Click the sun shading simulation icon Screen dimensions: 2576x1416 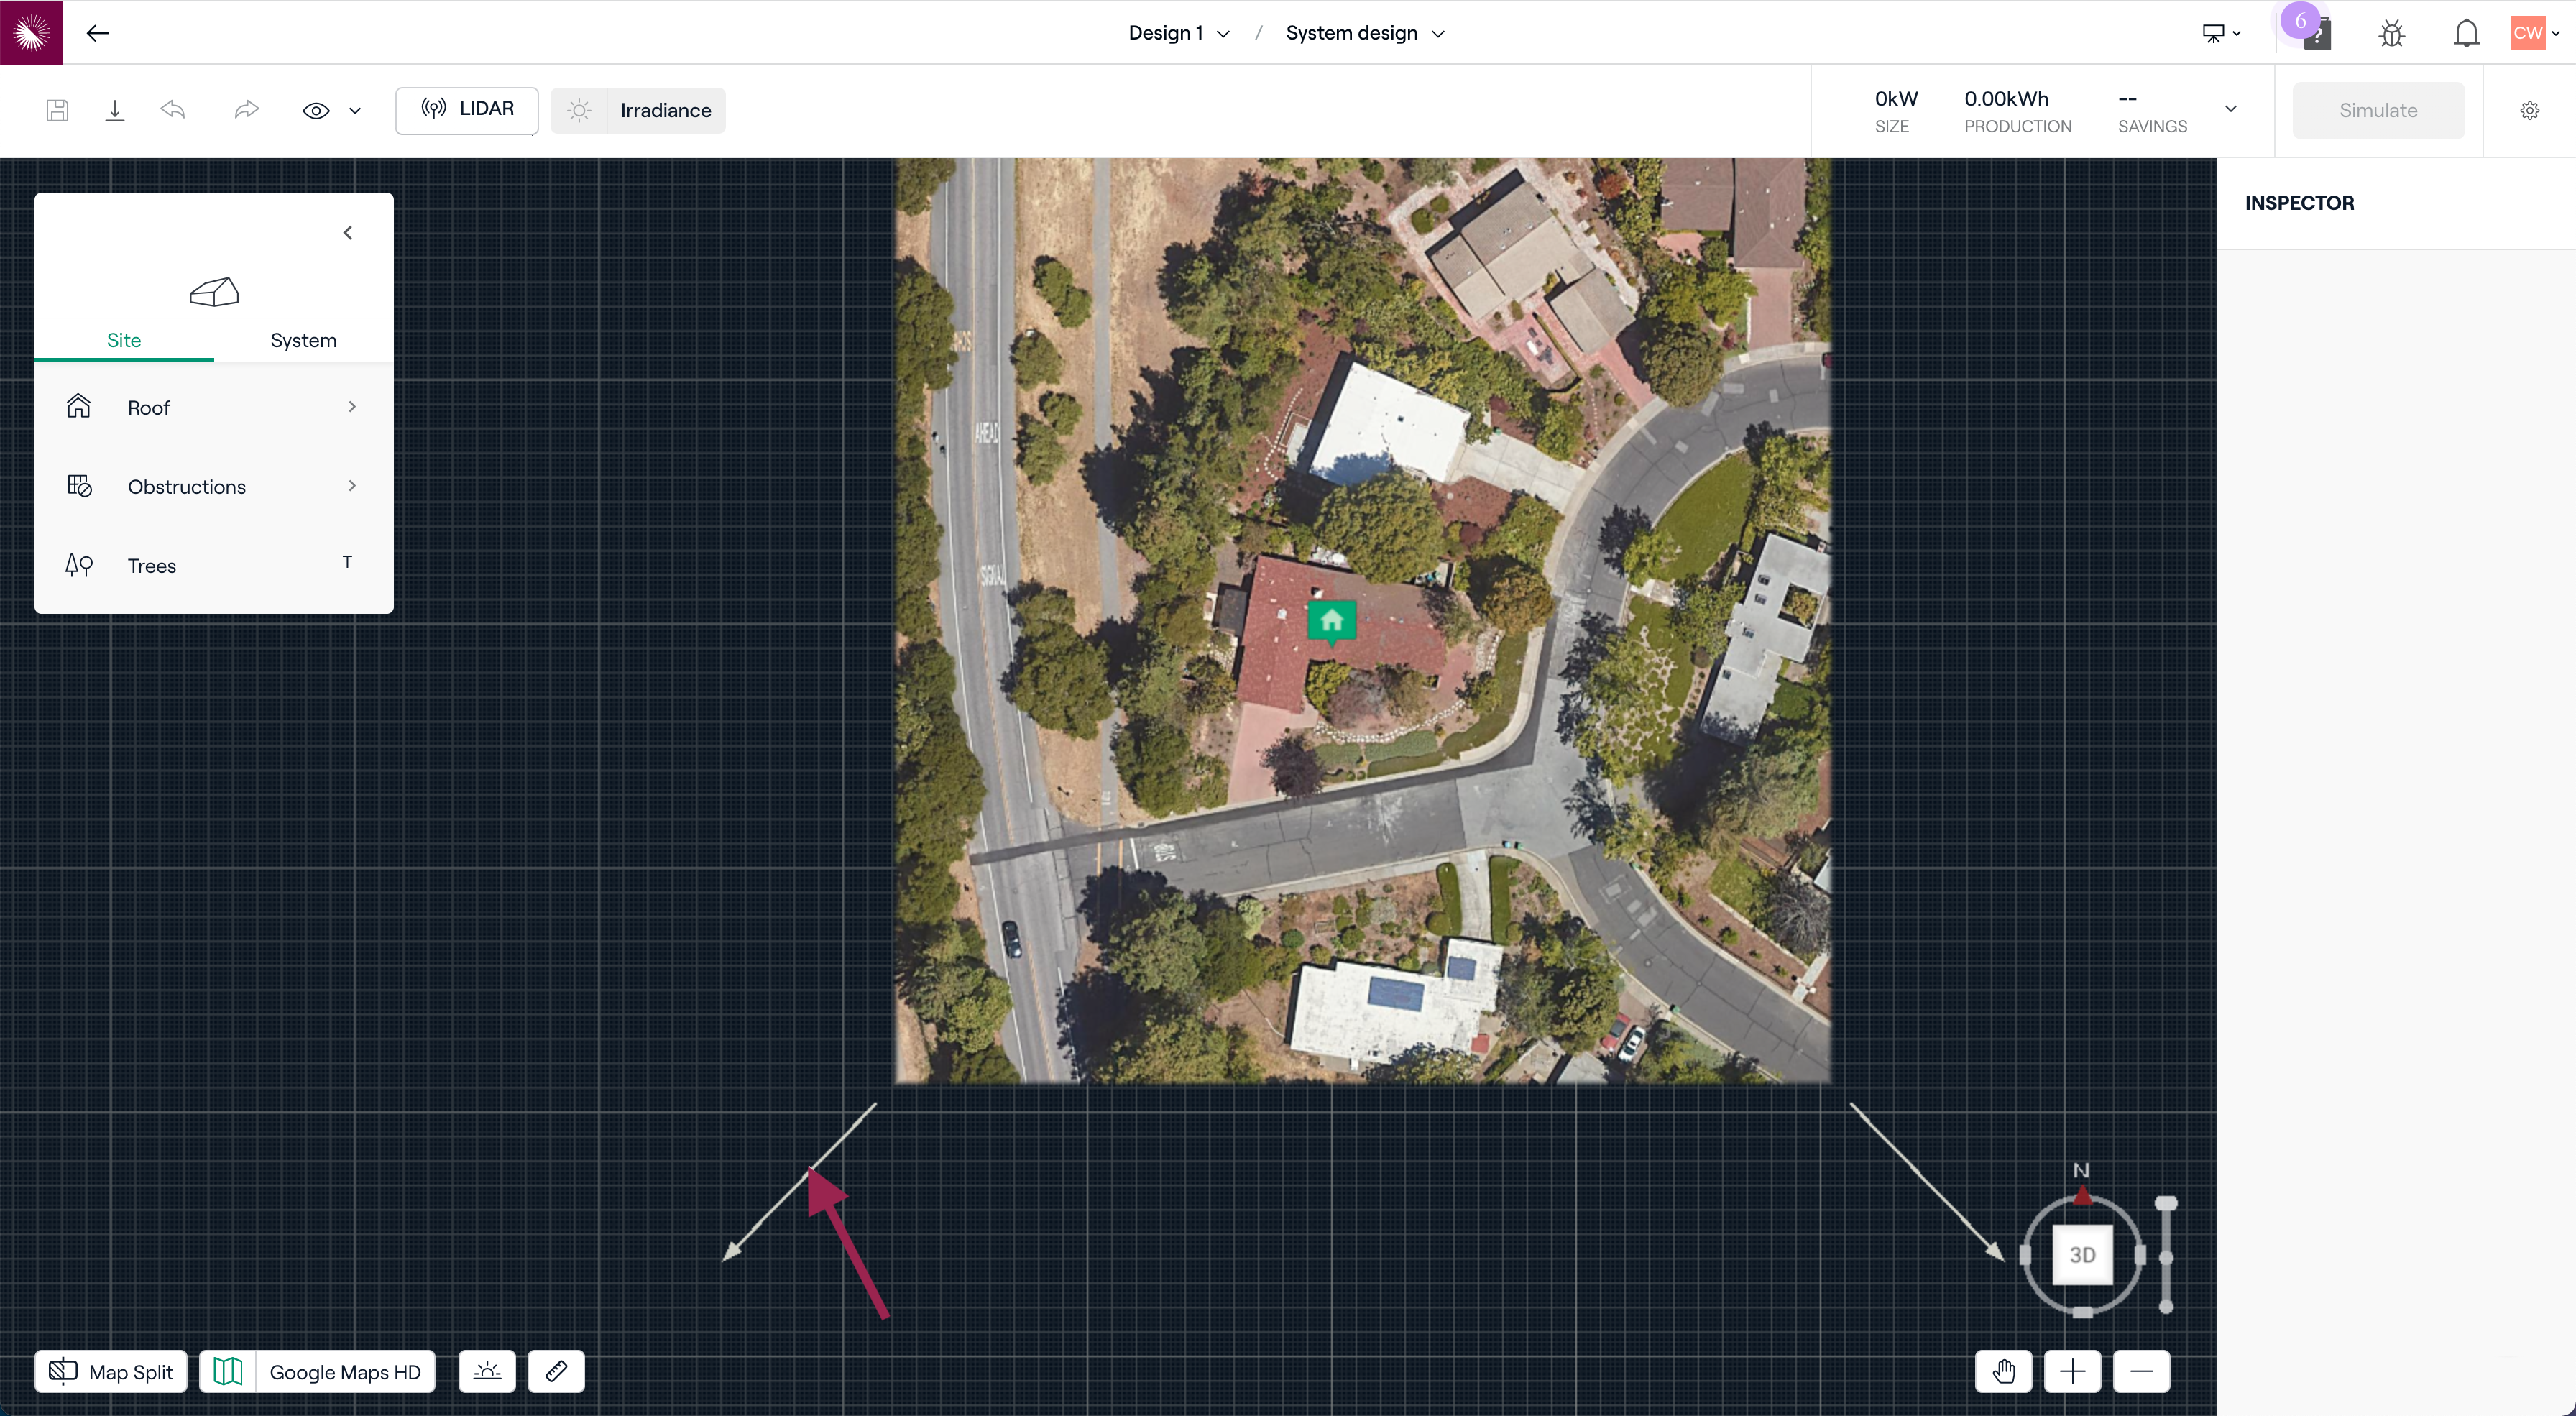pos(487,1371)
